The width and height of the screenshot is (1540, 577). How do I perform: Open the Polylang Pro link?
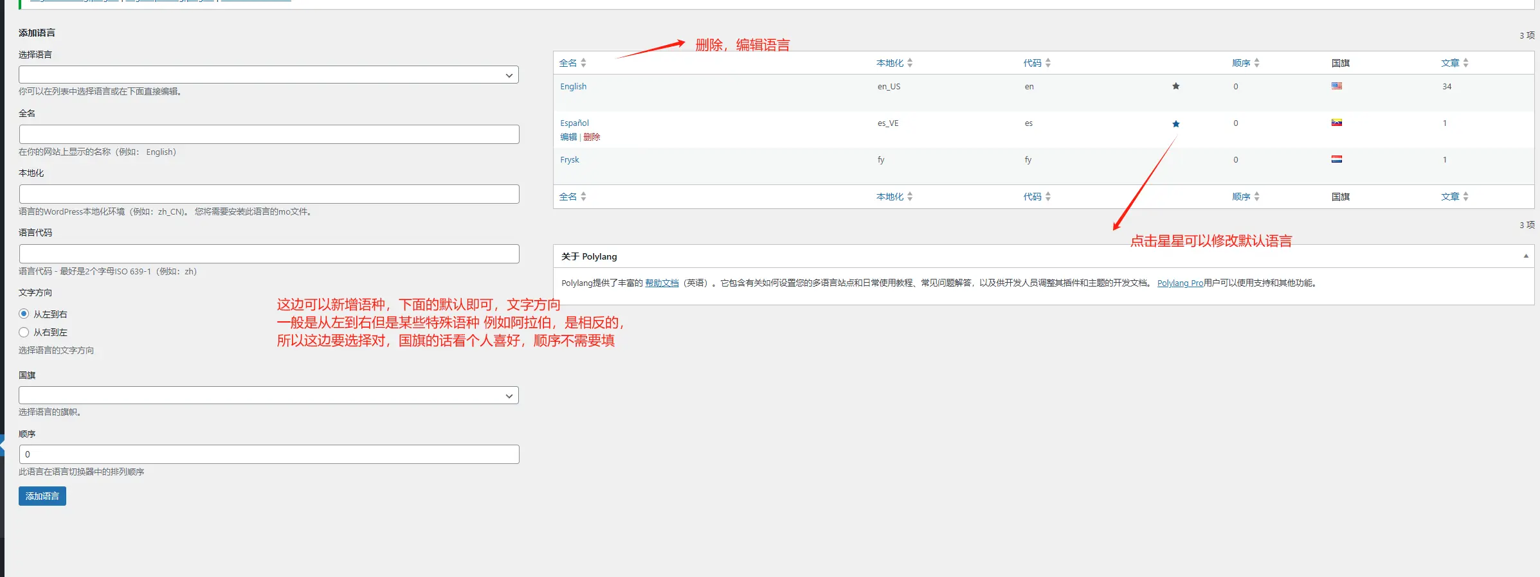pyautogui.click(x=1180, y=283)
